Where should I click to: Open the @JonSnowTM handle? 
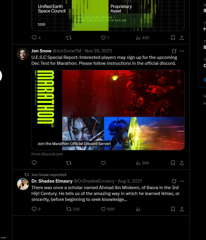[67, 51]
